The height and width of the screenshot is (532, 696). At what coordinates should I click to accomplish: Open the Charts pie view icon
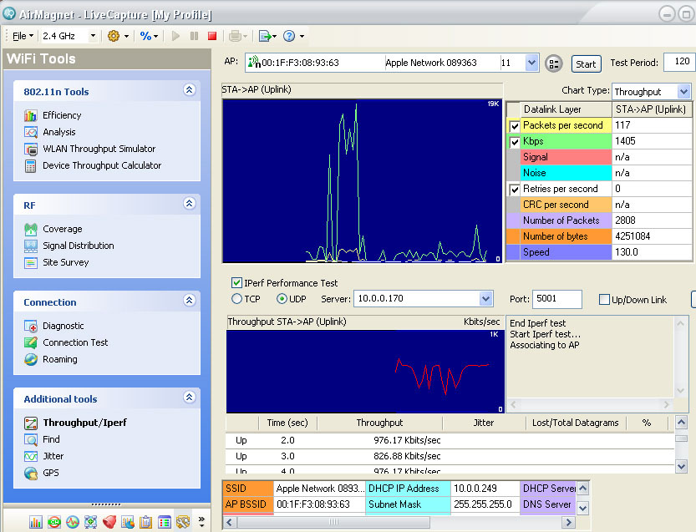[x=127, y=522]
